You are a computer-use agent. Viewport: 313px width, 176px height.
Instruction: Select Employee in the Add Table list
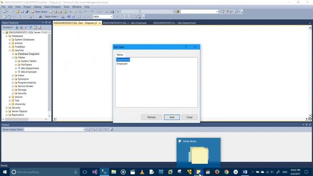pyautogui.click(x=122, y=64)
